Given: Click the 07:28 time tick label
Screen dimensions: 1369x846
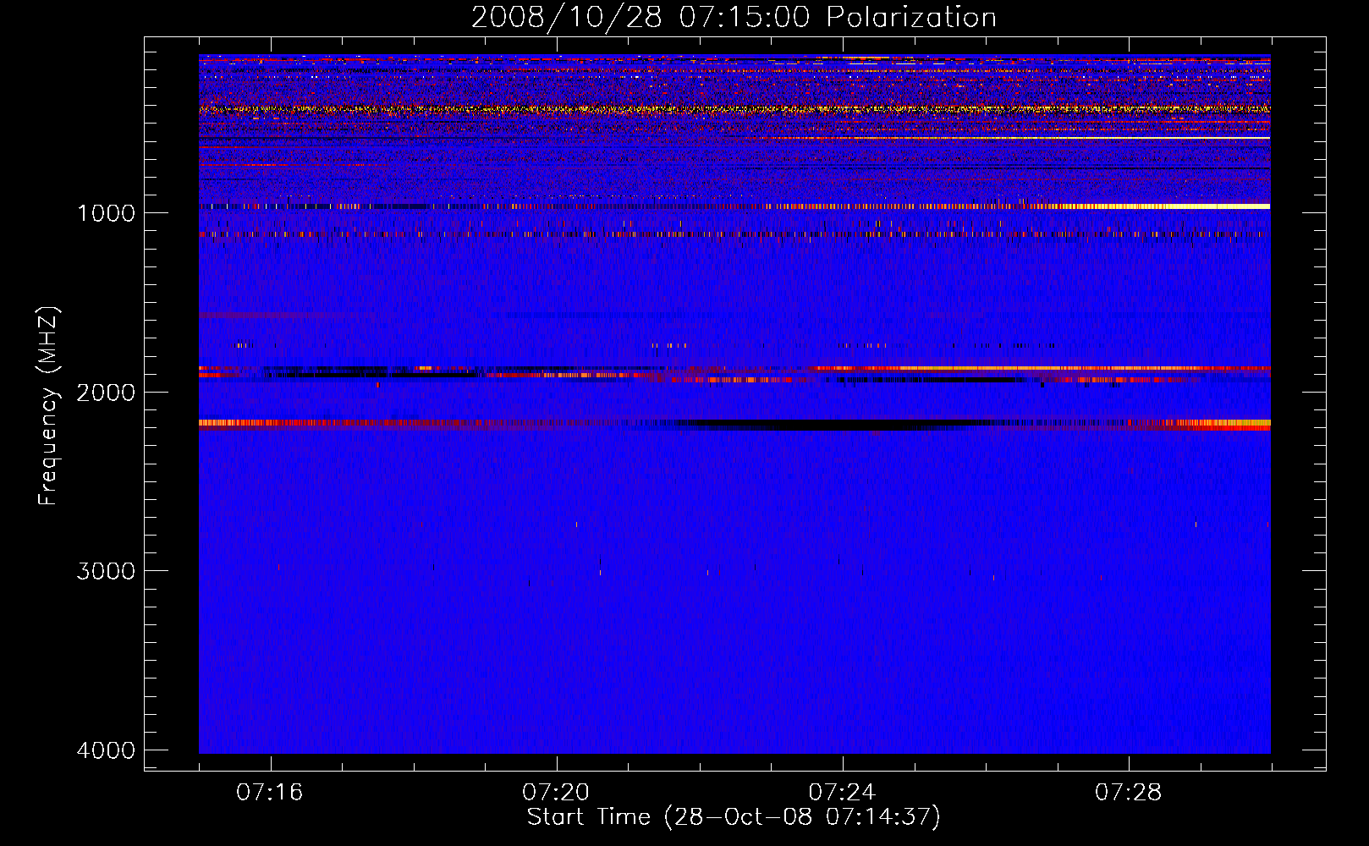Looking at the screenshot, I should click(1129, 792).
